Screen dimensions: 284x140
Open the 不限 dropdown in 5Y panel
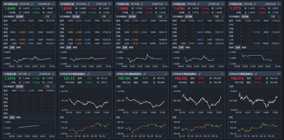click(219, 17)
